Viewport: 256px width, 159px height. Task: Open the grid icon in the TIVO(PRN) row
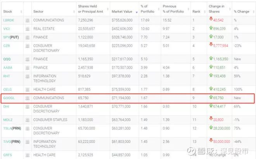click(x=28, y=142)
